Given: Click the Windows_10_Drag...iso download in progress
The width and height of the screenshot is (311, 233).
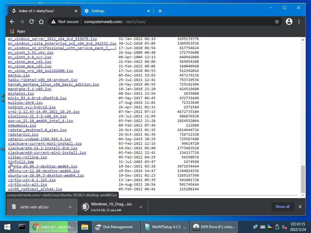Looking at the screenshot, I should point(111,207).
